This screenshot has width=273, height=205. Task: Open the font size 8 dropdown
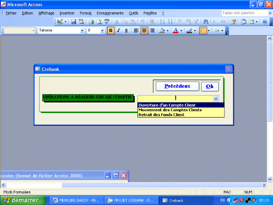[x=102, y=31]
